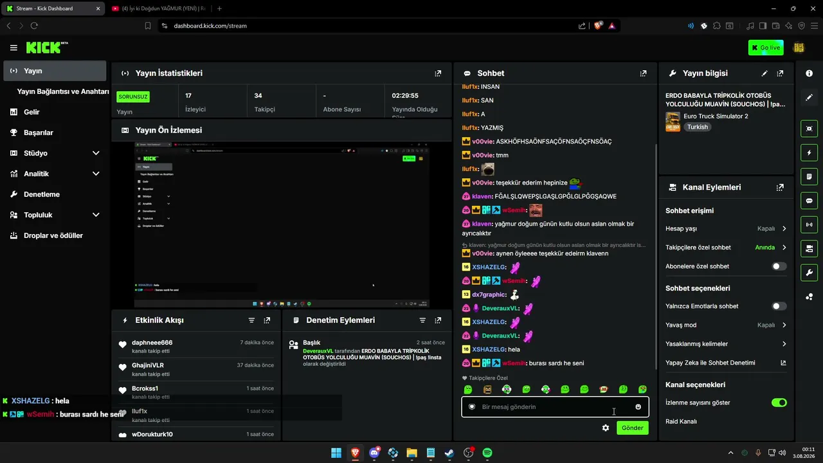Screen dimensions: 823x463
Task: Open the Discord icon in the taskbar
Action: (x=374, y=453)
